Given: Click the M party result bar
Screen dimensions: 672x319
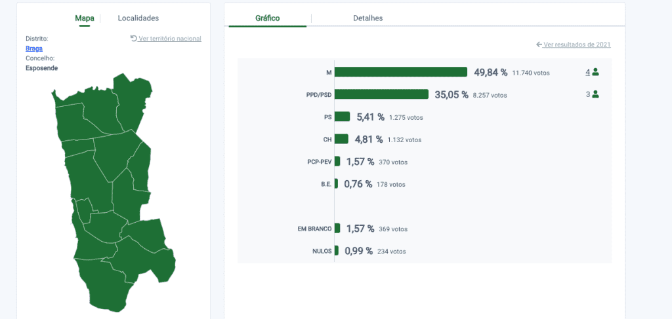Looking at the screenshot, I should pos(401,72).
